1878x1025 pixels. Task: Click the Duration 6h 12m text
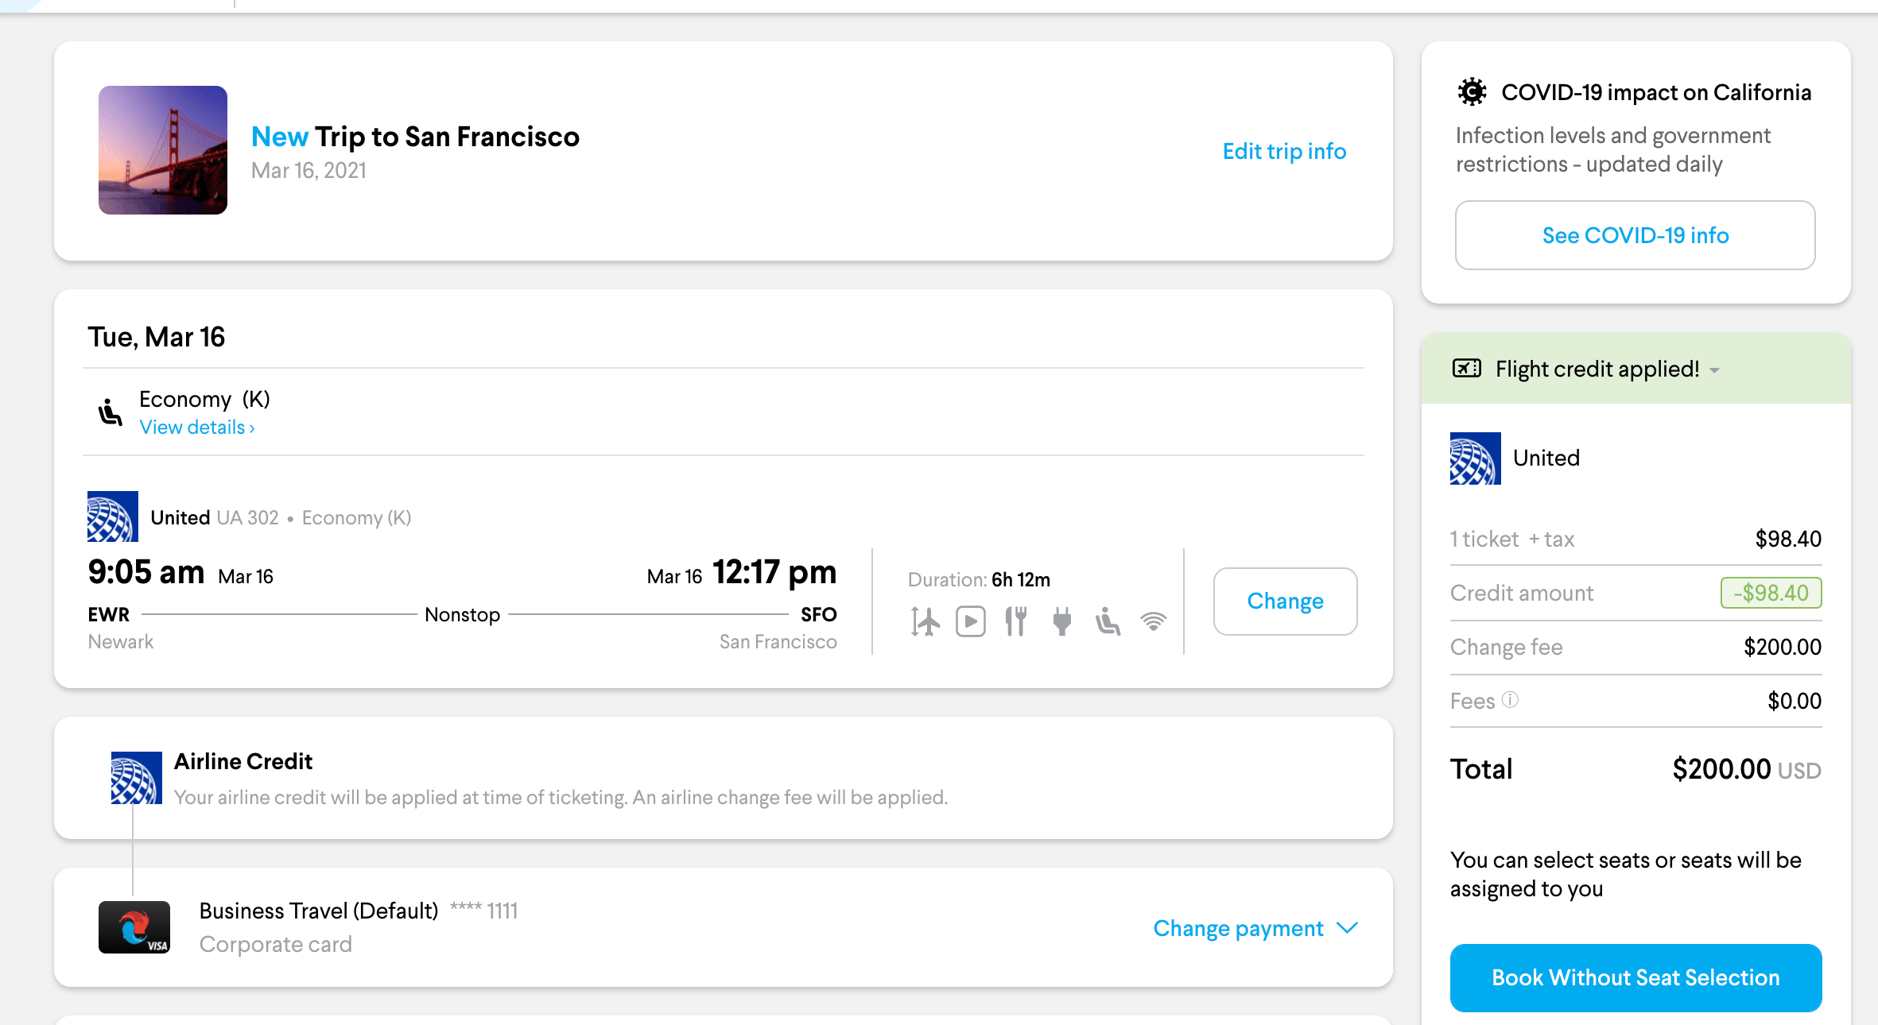pyautogui.click(x=979, y=580)
